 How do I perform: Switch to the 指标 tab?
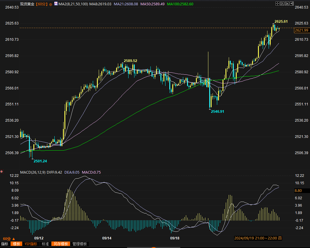[5, 244]
